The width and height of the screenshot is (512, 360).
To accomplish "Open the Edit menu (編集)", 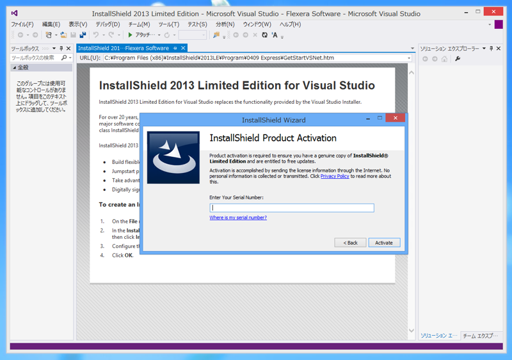I will [51, 24].
